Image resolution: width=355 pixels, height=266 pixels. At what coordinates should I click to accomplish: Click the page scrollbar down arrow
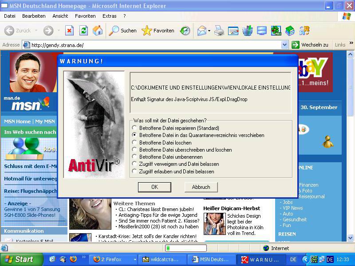tap(350, 238)
